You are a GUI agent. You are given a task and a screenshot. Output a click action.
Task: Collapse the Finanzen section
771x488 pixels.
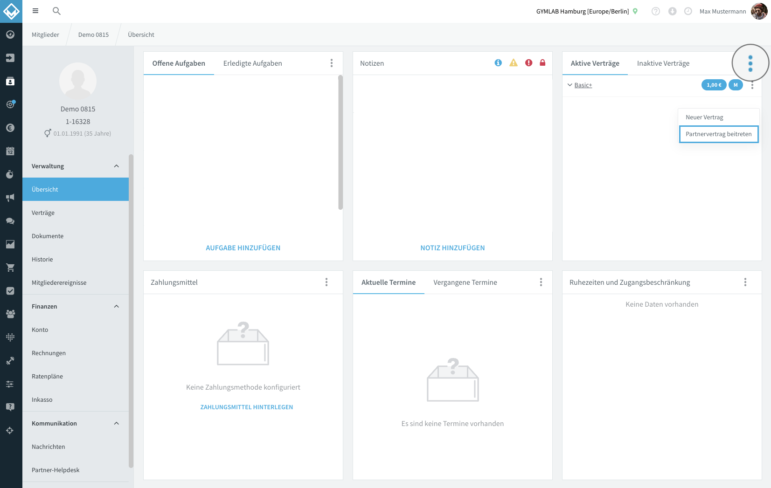coord(117,306)
